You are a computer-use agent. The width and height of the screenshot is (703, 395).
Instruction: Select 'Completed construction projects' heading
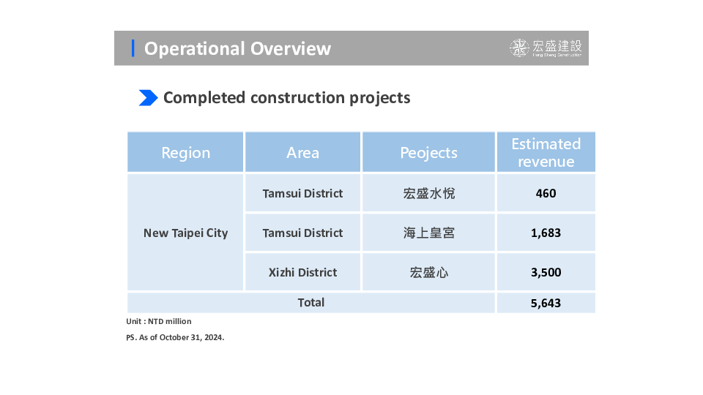(286, 97)
